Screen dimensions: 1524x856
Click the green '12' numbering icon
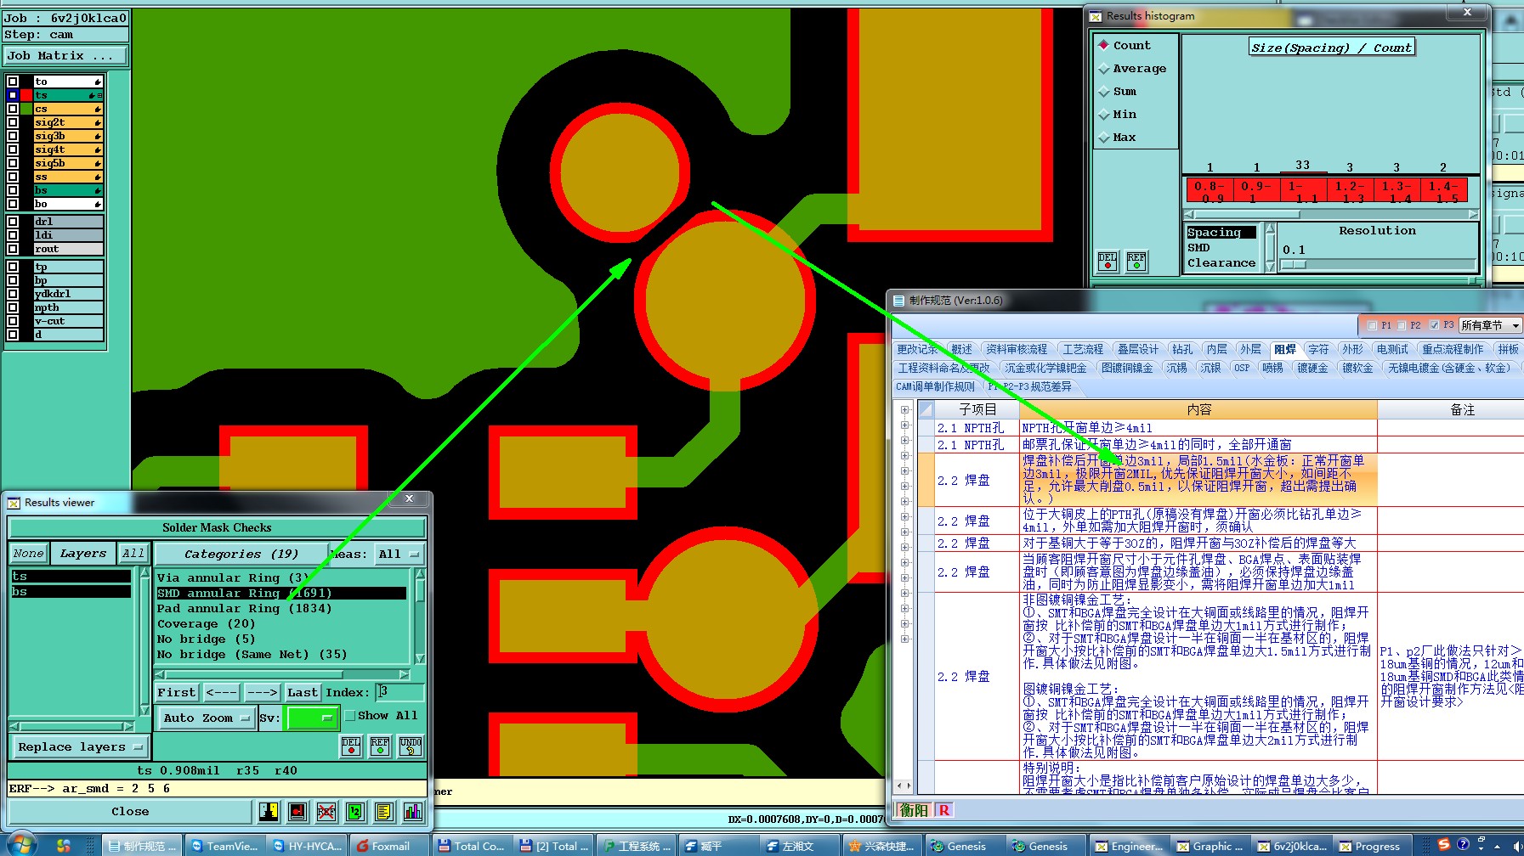click(x=355, y=812)
